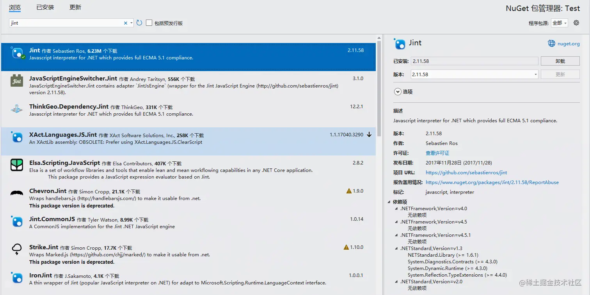The width and height of the screenshot is (590, 295).
Task: Click the 卸载 button
Action: click(560, 61)
